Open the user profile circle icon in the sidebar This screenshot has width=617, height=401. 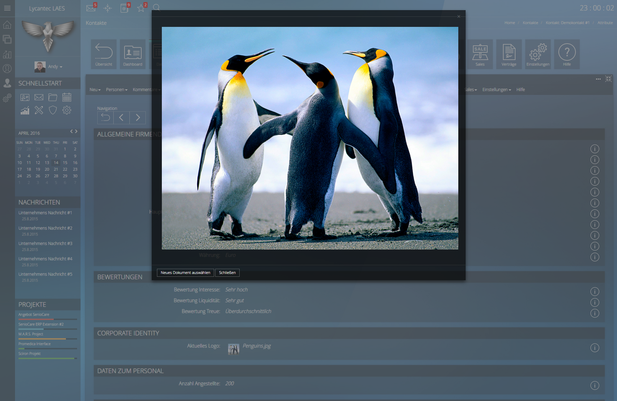pos(7,69)
